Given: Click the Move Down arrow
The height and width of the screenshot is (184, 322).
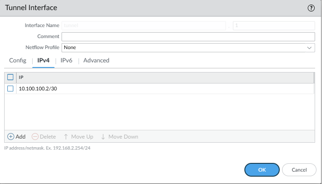Looking at the screenshot, I should point(103,137).
